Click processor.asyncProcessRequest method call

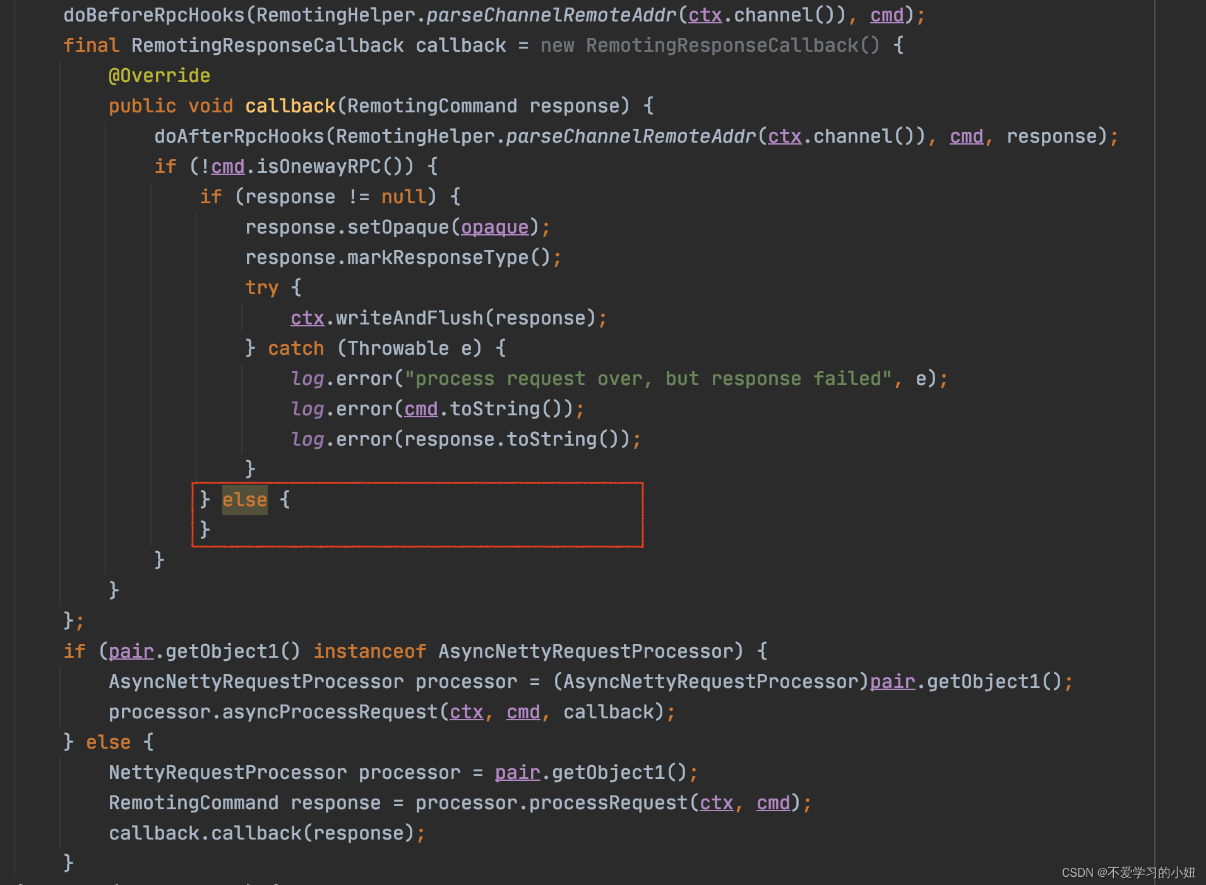(273, 711)
